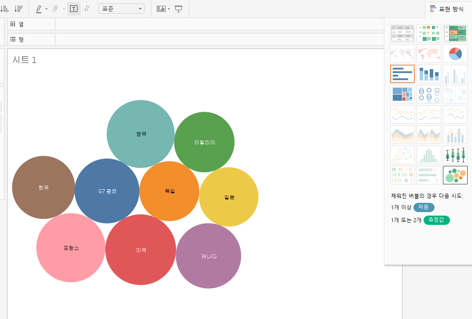Choose the pie chart thumbnail
472x319 pixels.
click(455, 54)
